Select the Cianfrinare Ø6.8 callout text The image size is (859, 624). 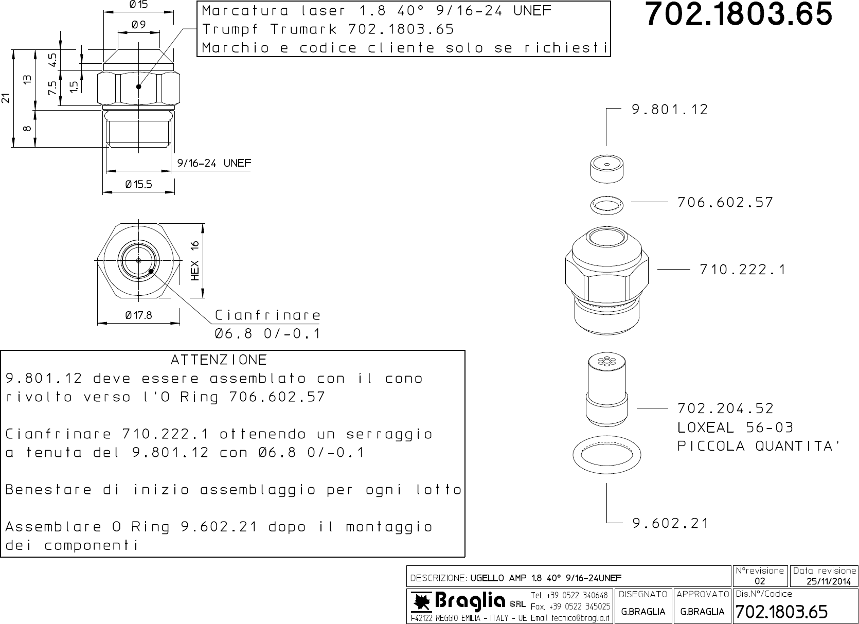(267, 324)
